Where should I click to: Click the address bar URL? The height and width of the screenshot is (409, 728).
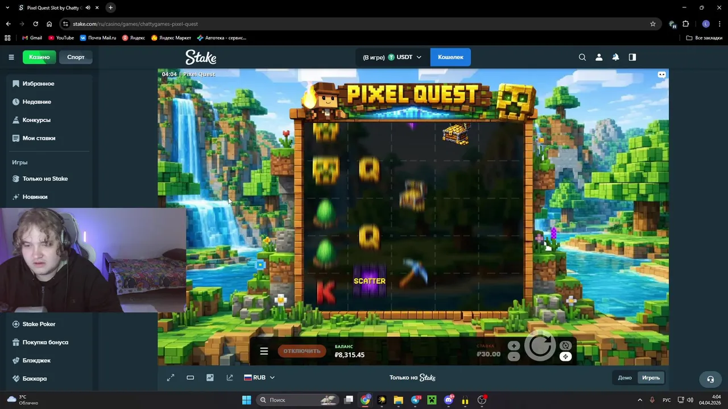click(x=135, y=24)
